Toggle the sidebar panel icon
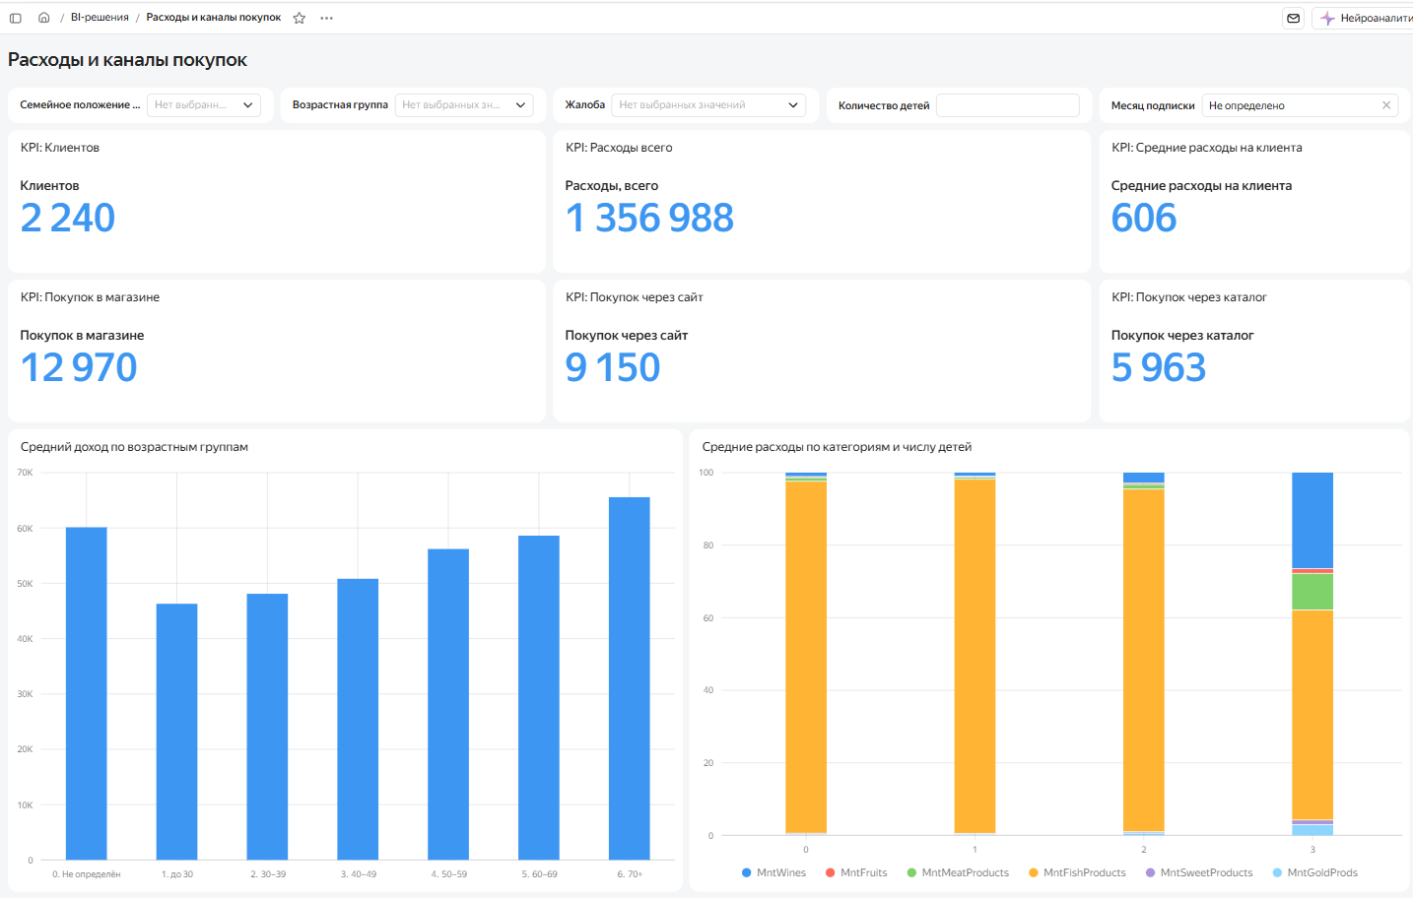This screenshot has height=898, width=1413. click(x=16, y=18)
